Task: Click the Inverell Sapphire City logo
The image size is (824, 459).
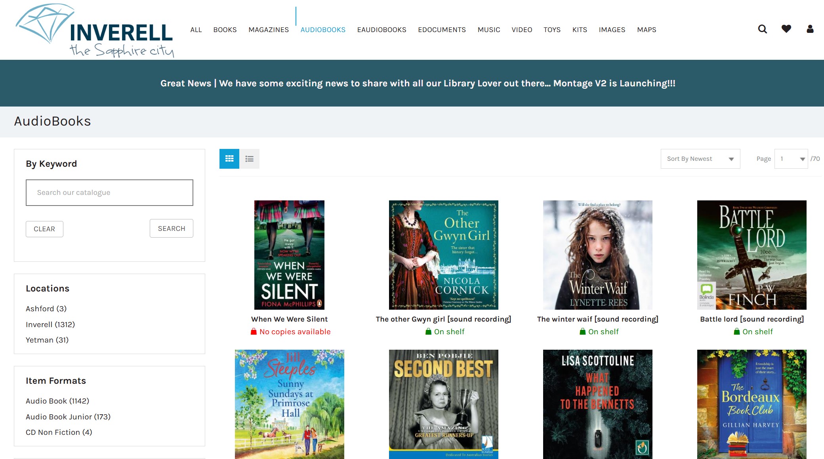Action: pos(95,30)
